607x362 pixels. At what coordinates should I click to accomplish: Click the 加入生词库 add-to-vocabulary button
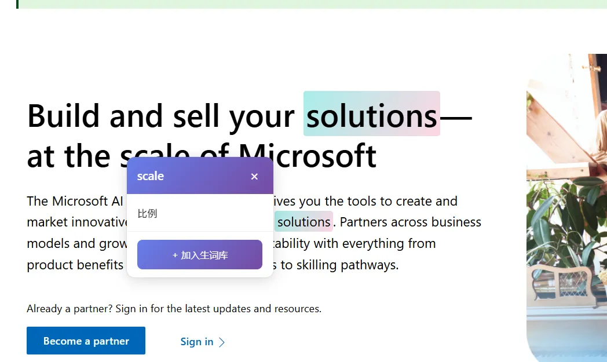point(200,255)
